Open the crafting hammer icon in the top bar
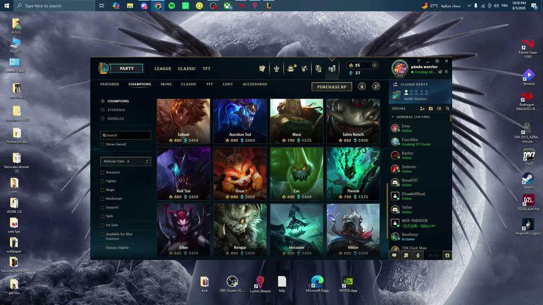This screenshot has width=543, height=305. (x=304, y=69)
